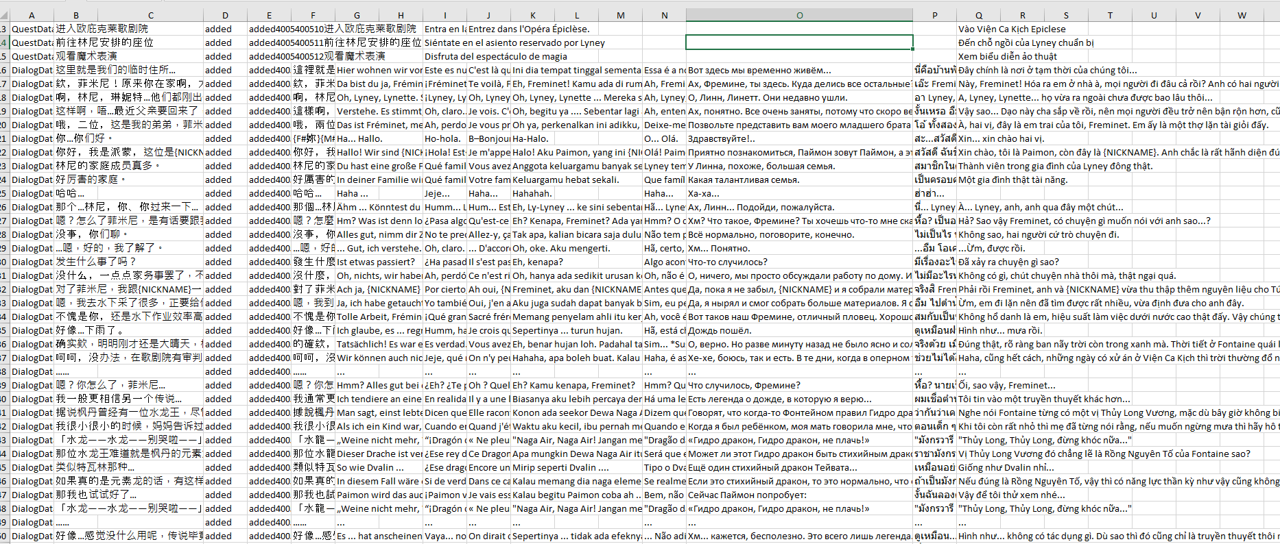Click German cell 'Ist etwas passiert?'
Viewport: 1280px width, 544px height.
376,262
